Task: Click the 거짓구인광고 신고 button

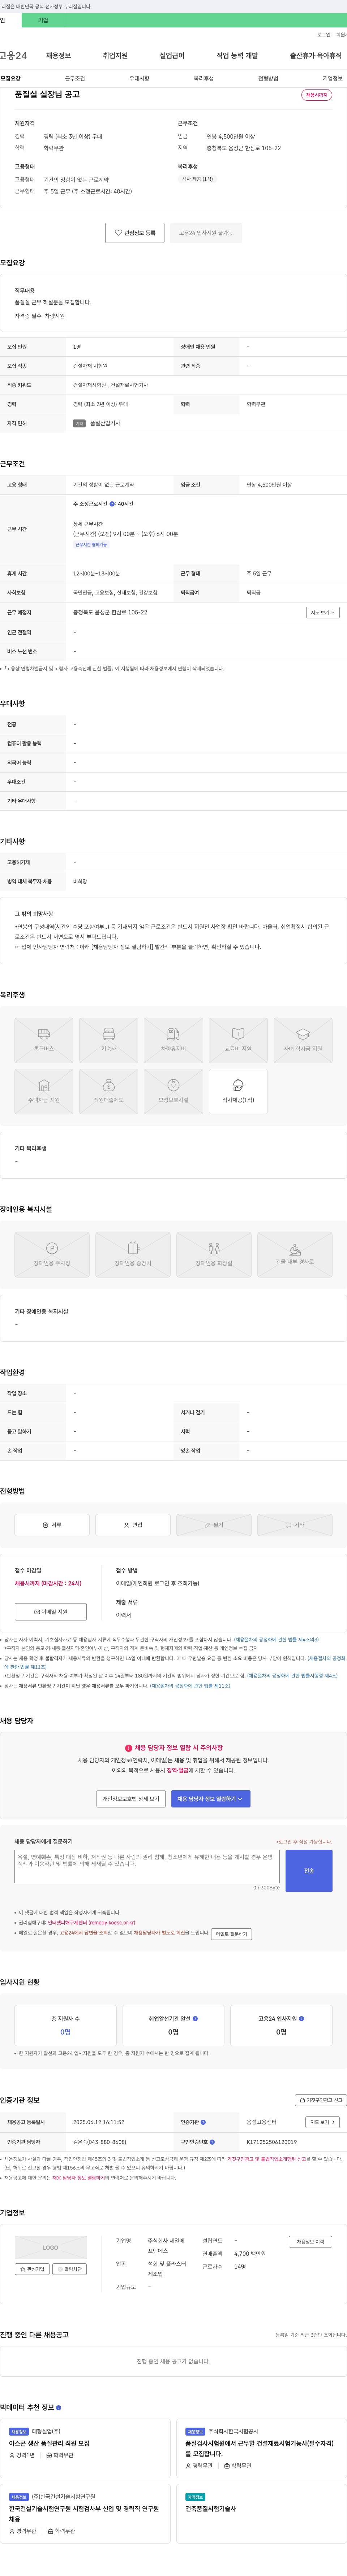Action: [321, 2100]
